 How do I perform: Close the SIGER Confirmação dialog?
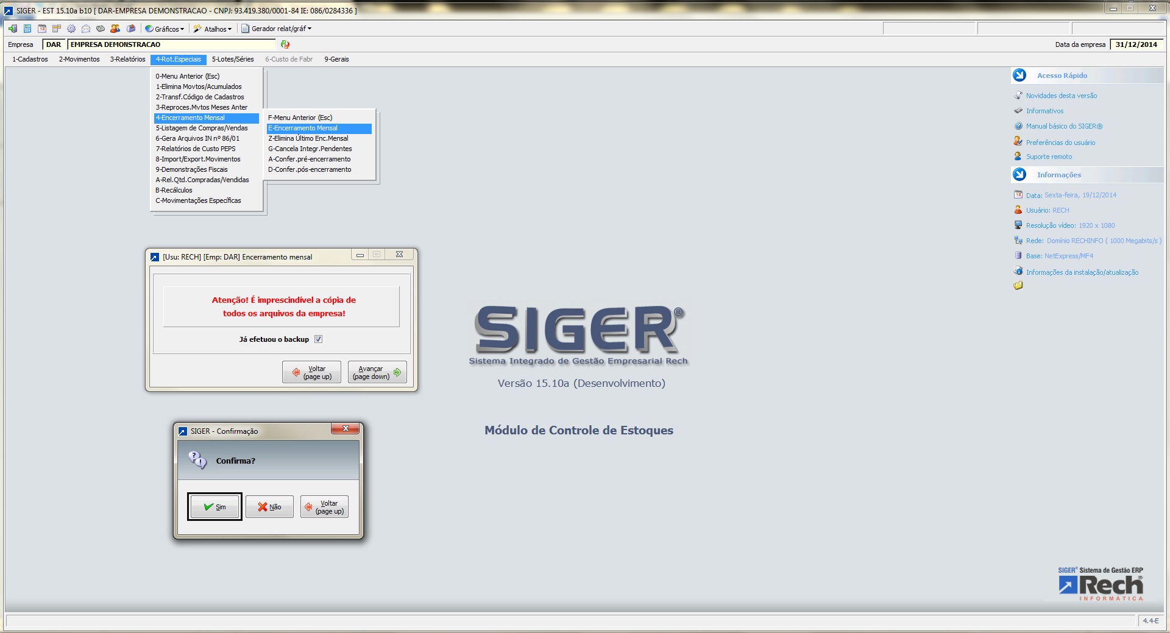click(346, 429)
